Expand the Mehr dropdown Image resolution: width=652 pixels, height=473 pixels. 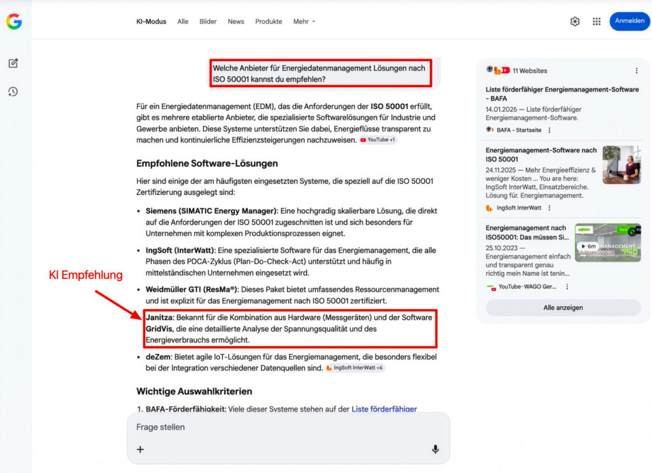tap(304, 22)
